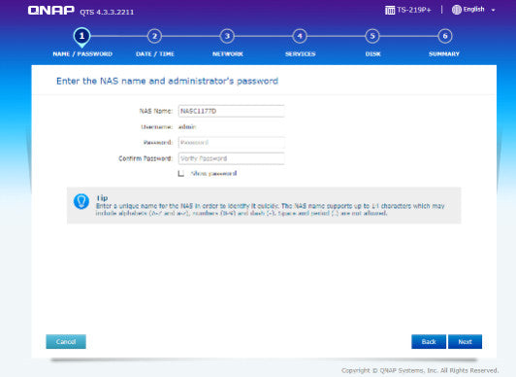
Task: Click the English language label
Action: [x=474, y=9]
